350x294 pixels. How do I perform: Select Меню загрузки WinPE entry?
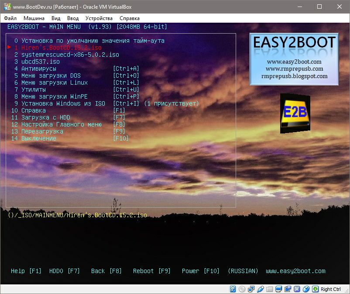51,96
